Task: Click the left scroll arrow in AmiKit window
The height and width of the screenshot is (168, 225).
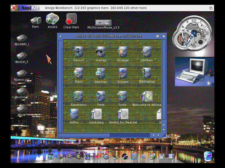Action: (x=154, y=135)
